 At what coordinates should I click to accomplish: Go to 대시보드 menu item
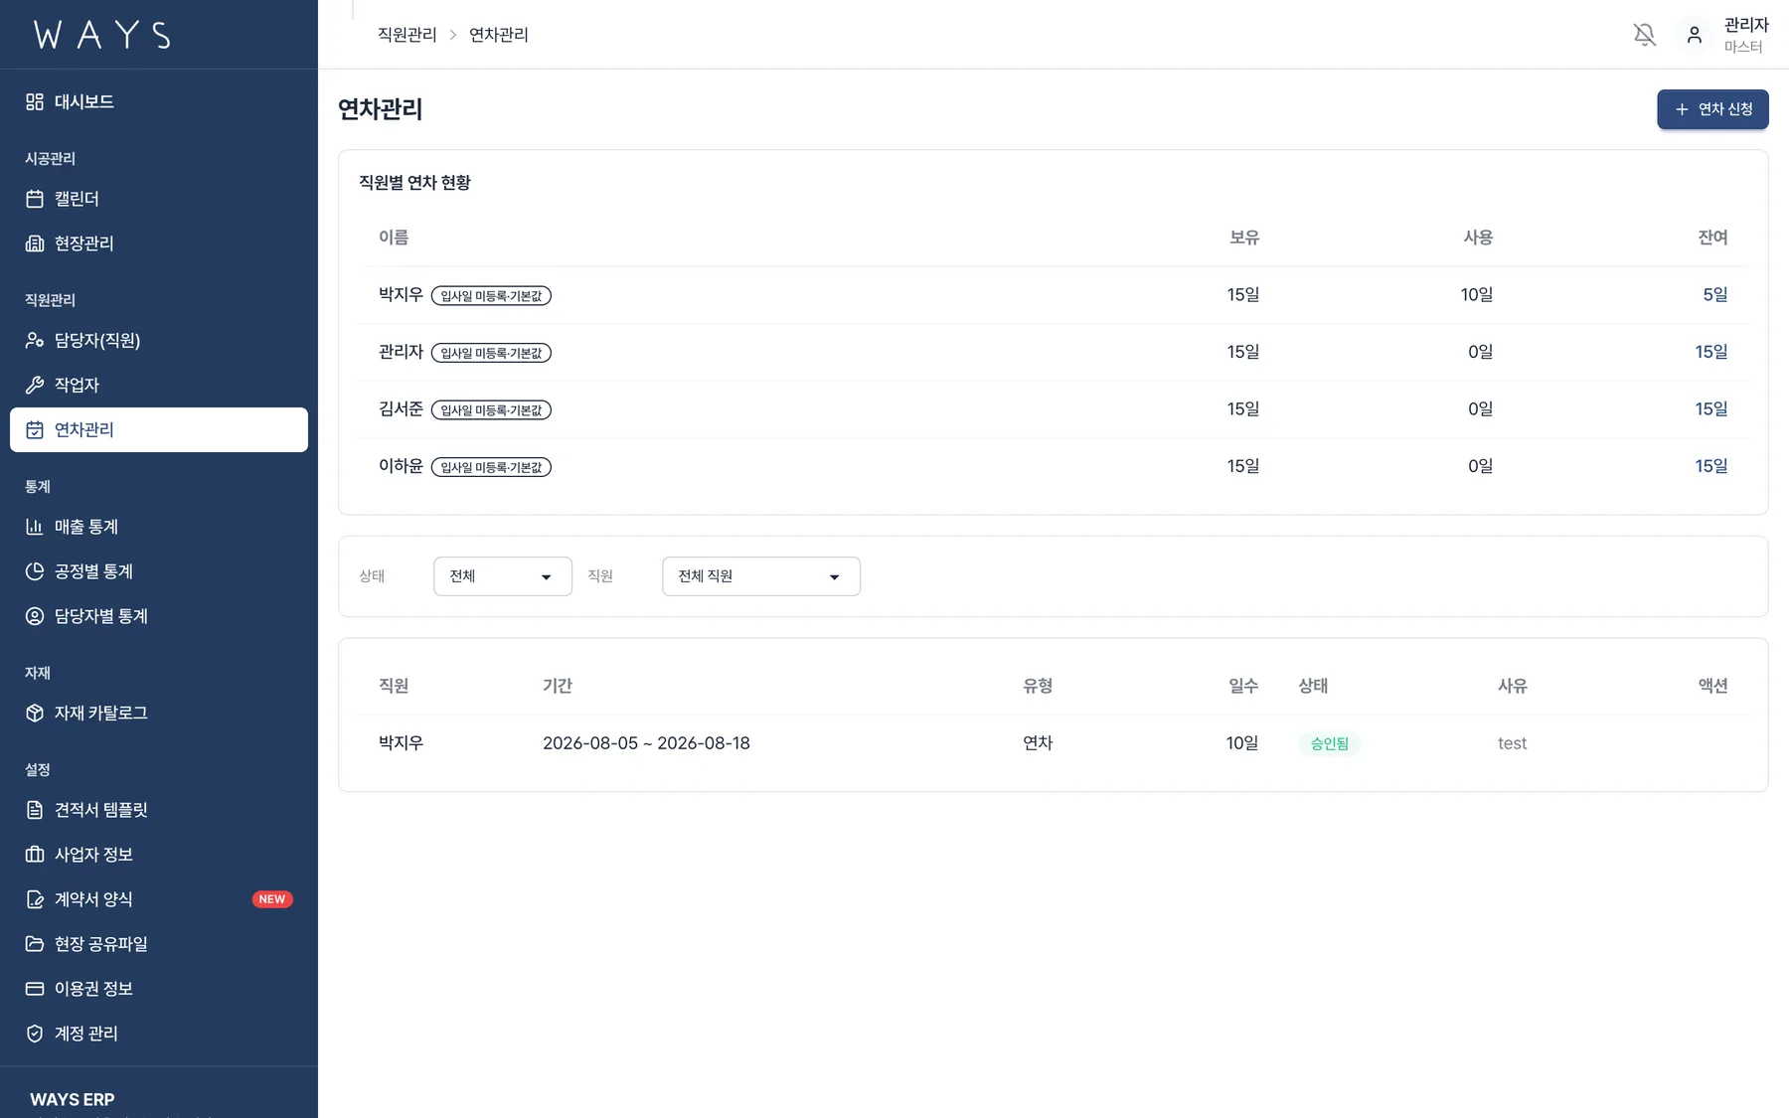point(159,101)
